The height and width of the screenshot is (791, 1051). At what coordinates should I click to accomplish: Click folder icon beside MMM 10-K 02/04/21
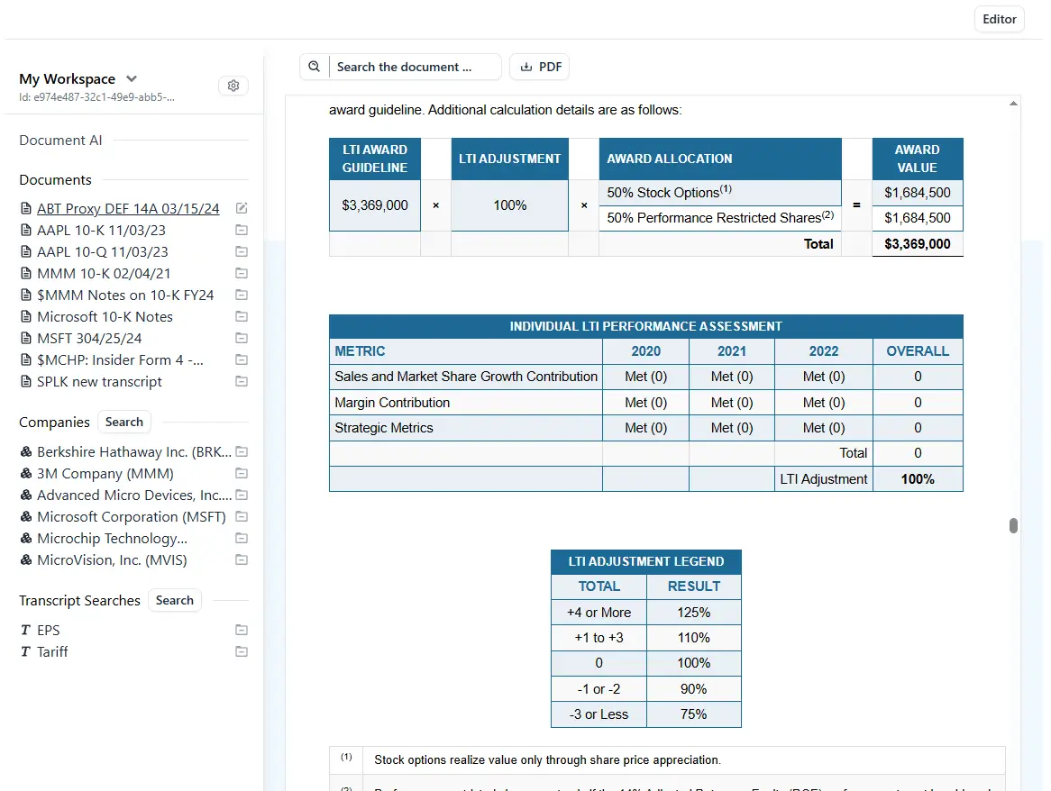pyautogui.click(x=242, y=273)
